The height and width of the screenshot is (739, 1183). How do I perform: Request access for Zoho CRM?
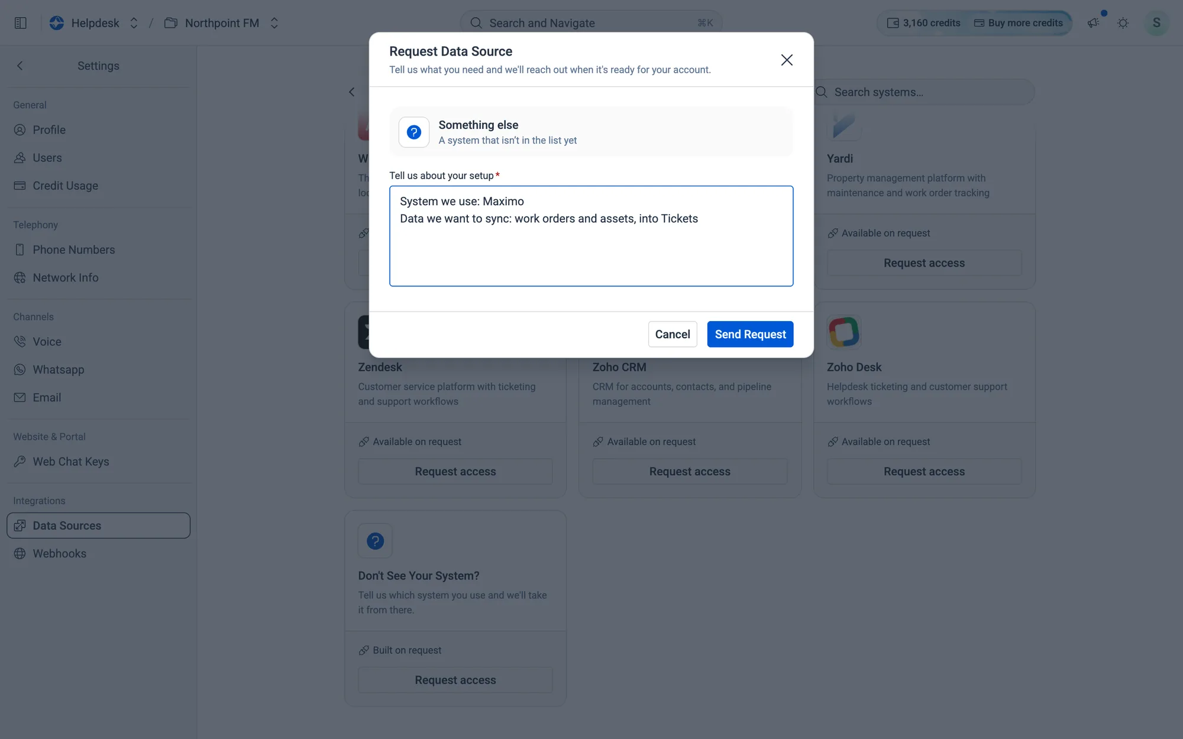coord(690,472)
